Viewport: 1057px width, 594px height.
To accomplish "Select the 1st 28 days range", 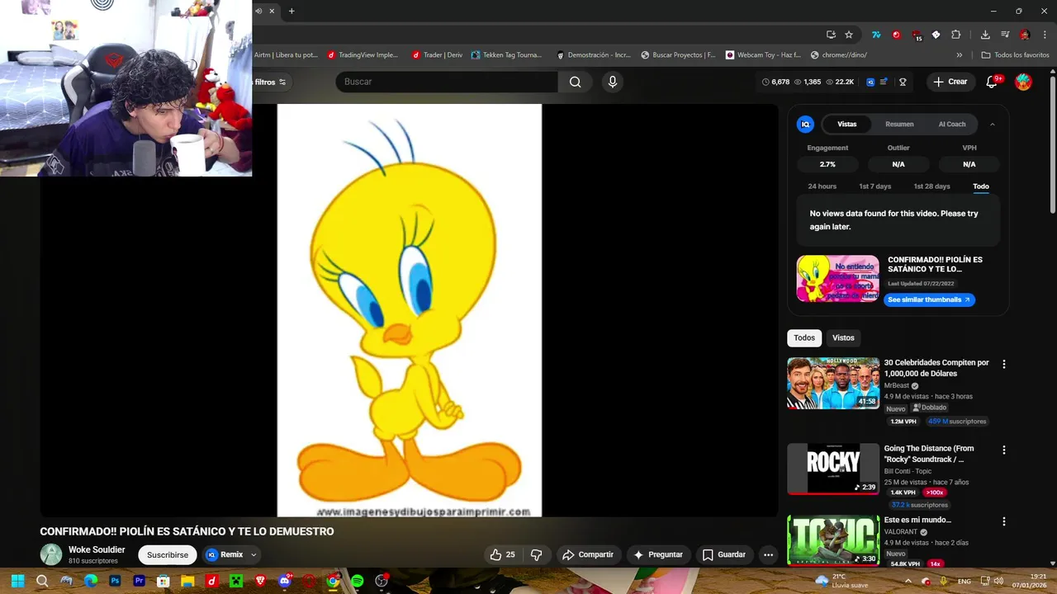I will click(931, 186).
